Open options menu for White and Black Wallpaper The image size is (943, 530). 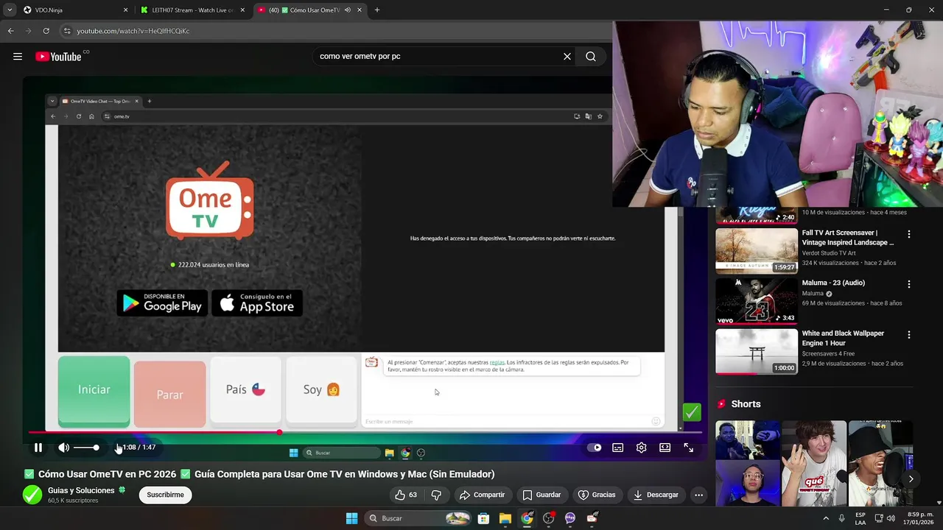pyautogui.click(x=909, y=334)
